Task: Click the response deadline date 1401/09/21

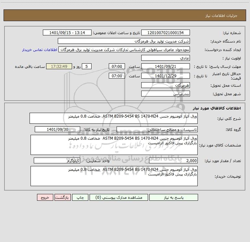Action: click(x=166, y=66)
